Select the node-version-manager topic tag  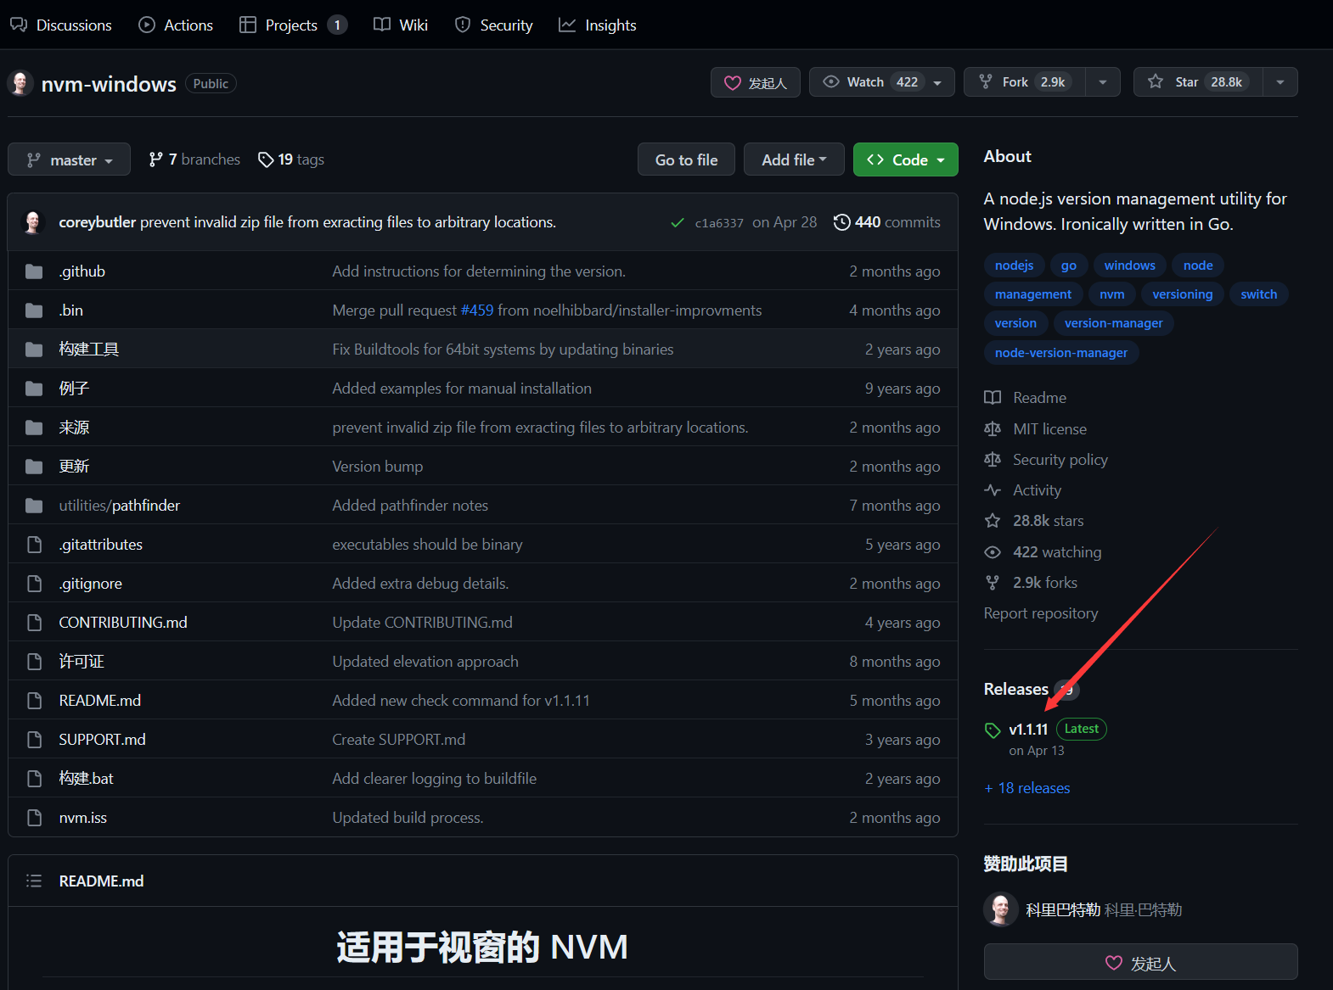coord(1061,353)
